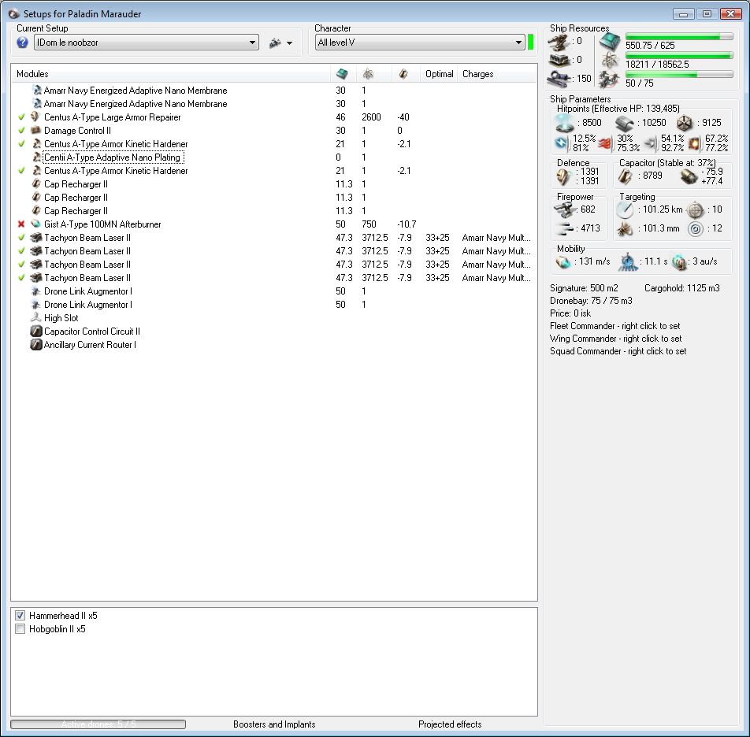The width and height of the screenshot is (750, 737).
Task: Click the capacitor capacity icon showing 8789
Action: click(626, 176)
